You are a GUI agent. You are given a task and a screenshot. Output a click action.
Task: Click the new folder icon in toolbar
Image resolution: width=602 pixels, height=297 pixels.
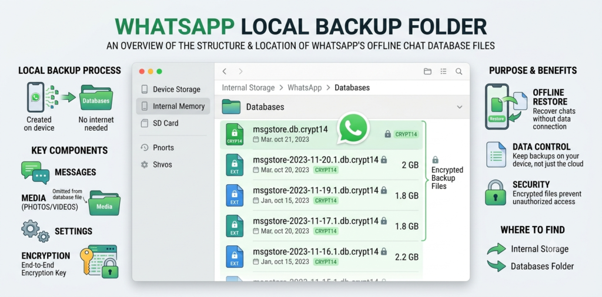pyautogui.click(x=427, y=71)
